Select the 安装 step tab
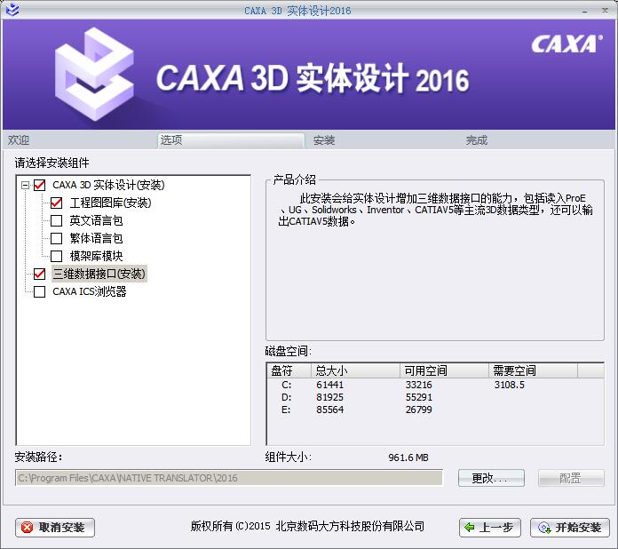 (x=383, y=140)
